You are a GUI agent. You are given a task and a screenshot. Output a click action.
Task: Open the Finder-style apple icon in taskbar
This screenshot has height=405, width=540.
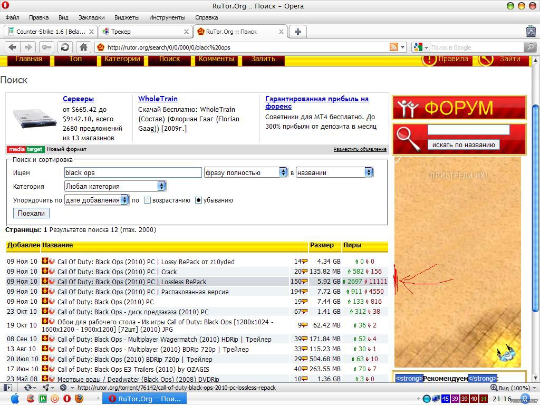[x=15, y=399]
